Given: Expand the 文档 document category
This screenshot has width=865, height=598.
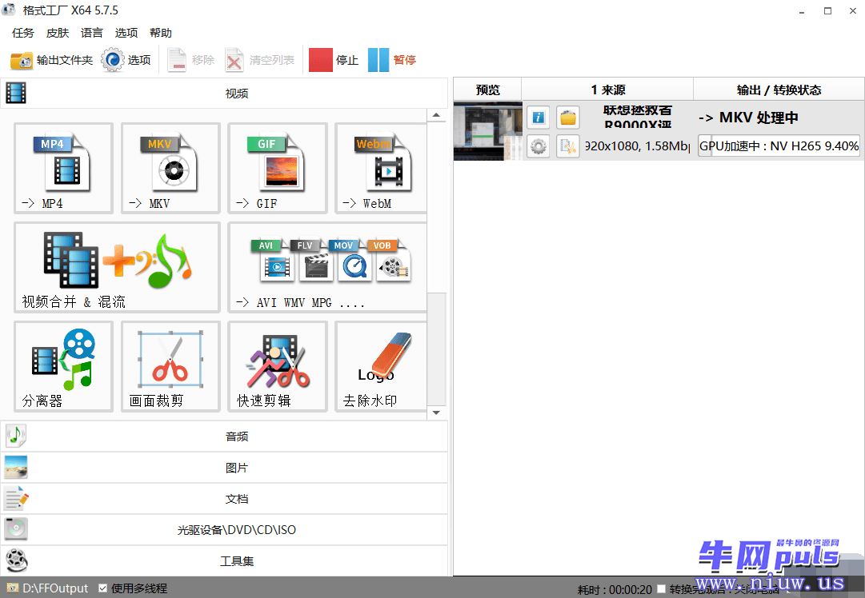Looking at the screenshot, I should coord(224,499).
